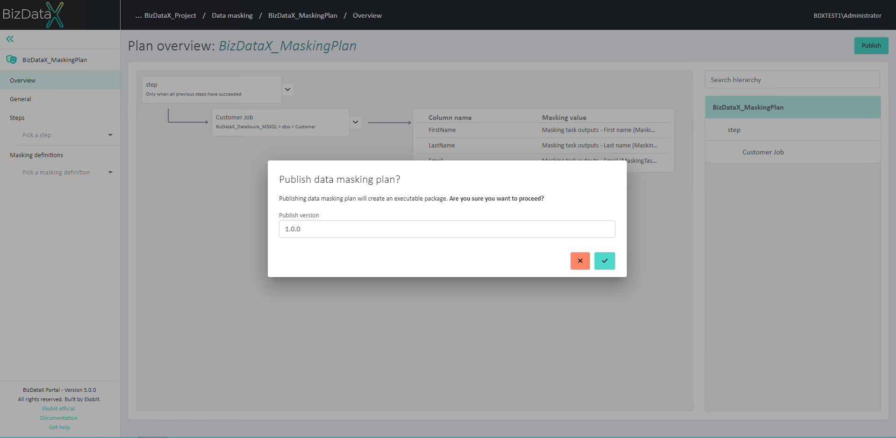Click Masking task outputs - First name value
The image size is (896, 438).
point(598,130)
